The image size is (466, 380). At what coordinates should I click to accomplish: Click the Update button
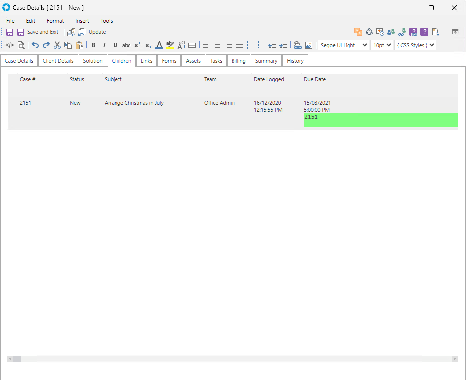tap(92, 32)
